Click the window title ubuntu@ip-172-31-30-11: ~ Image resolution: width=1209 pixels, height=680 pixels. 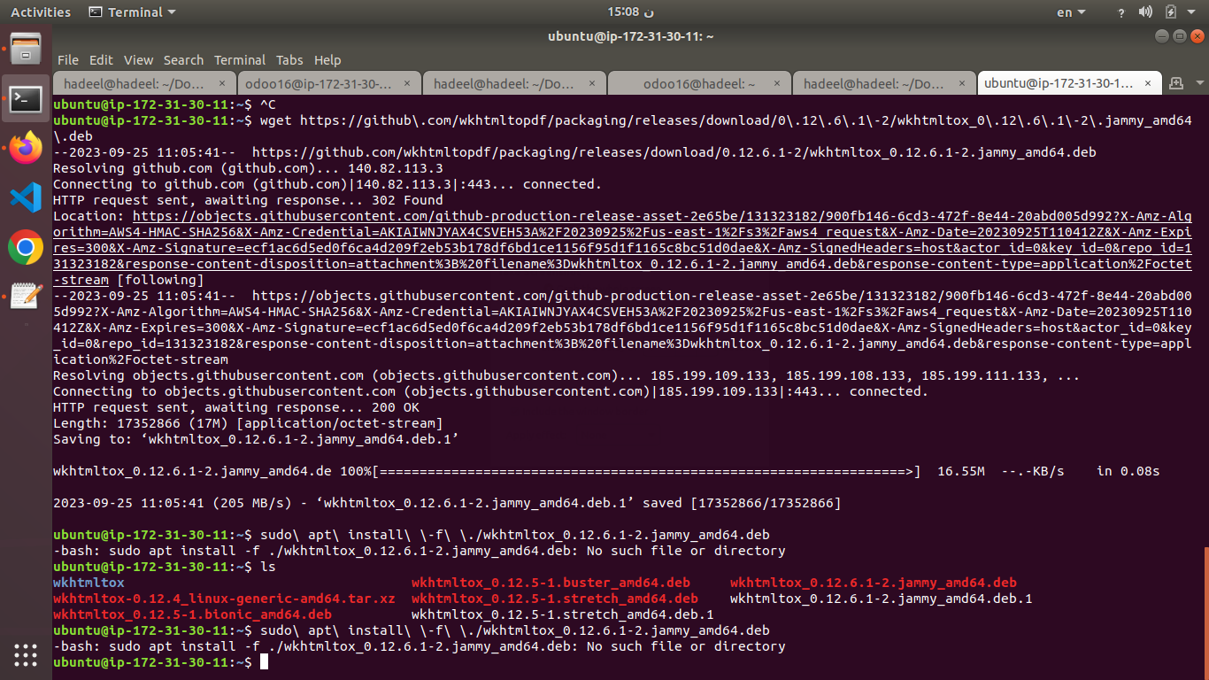631,36
